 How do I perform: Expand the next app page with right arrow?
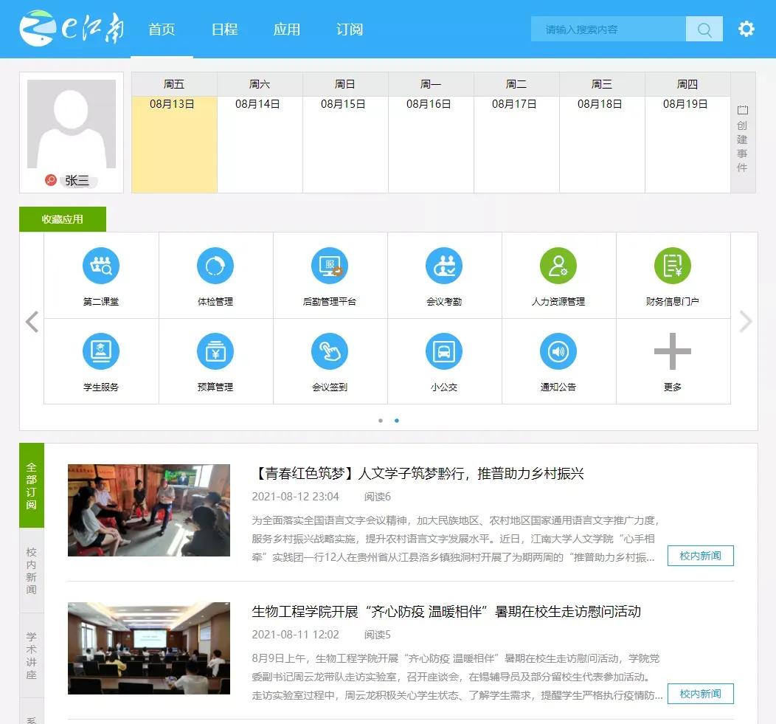click(745, 322)
